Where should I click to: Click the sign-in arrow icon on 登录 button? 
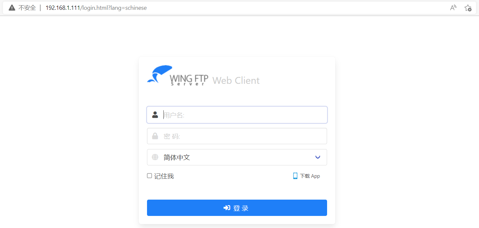click(227, 208)
